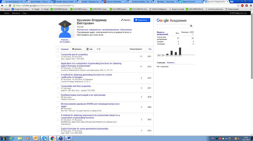The height and width of the screenshot is (141, 253).
Task: Reload the Google Scholar page
Action: (10, 5)
